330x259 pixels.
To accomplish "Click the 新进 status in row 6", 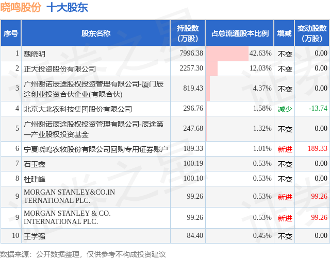I will point(285,149).
